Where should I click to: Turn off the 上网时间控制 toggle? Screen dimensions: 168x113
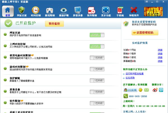click(x=97, y=46)
